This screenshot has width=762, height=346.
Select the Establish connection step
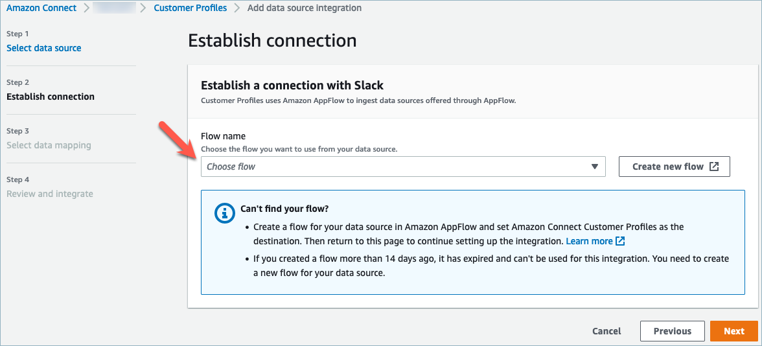[51, 97]
